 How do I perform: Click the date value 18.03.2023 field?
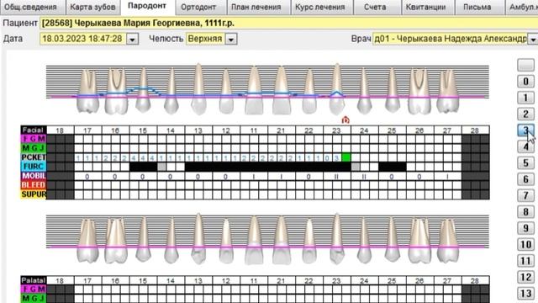coord(83,39)
